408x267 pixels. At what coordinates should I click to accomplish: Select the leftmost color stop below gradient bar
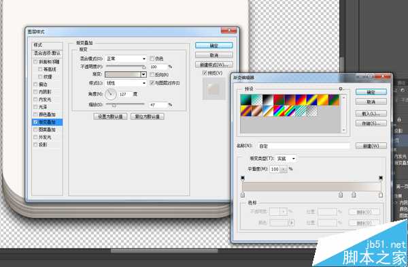[243, 195]
